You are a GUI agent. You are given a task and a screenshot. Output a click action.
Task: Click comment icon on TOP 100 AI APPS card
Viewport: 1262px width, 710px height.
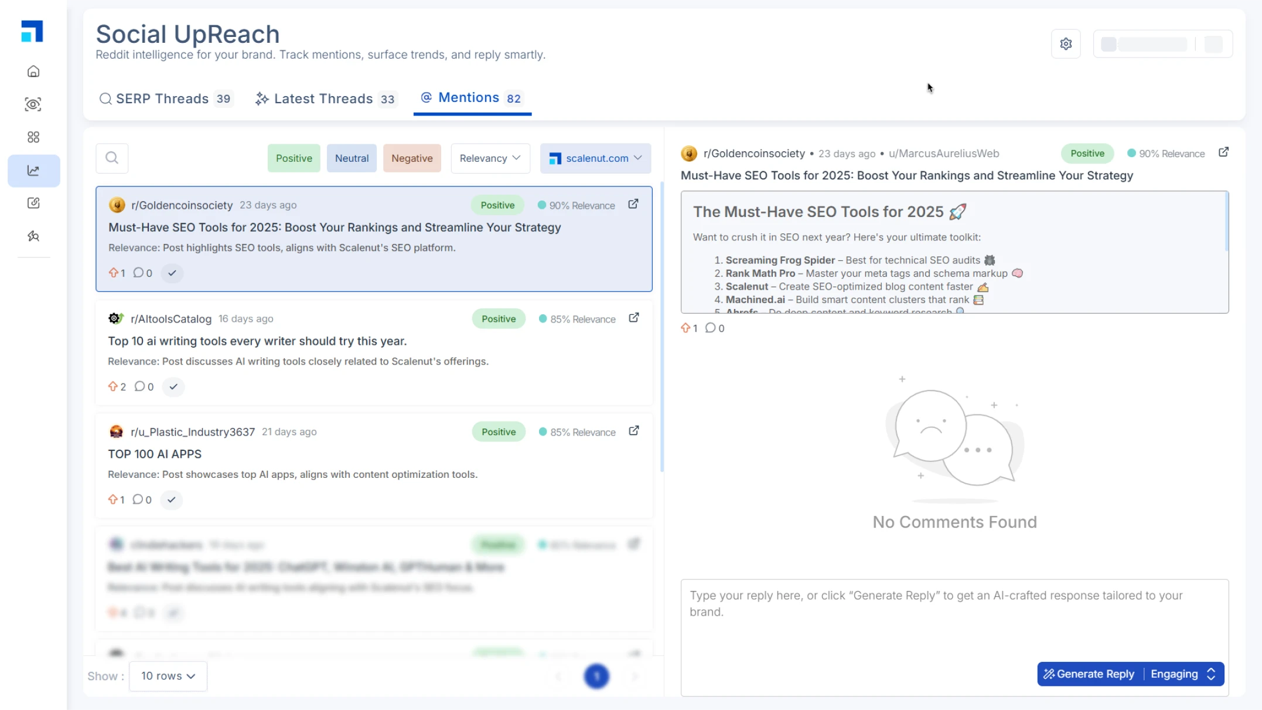138,500
